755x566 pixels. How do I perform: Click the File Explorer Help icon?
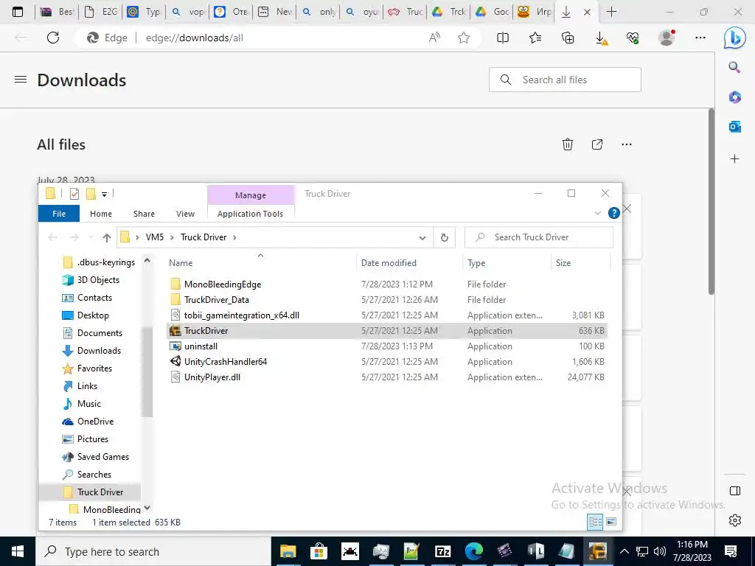point(614,213)
